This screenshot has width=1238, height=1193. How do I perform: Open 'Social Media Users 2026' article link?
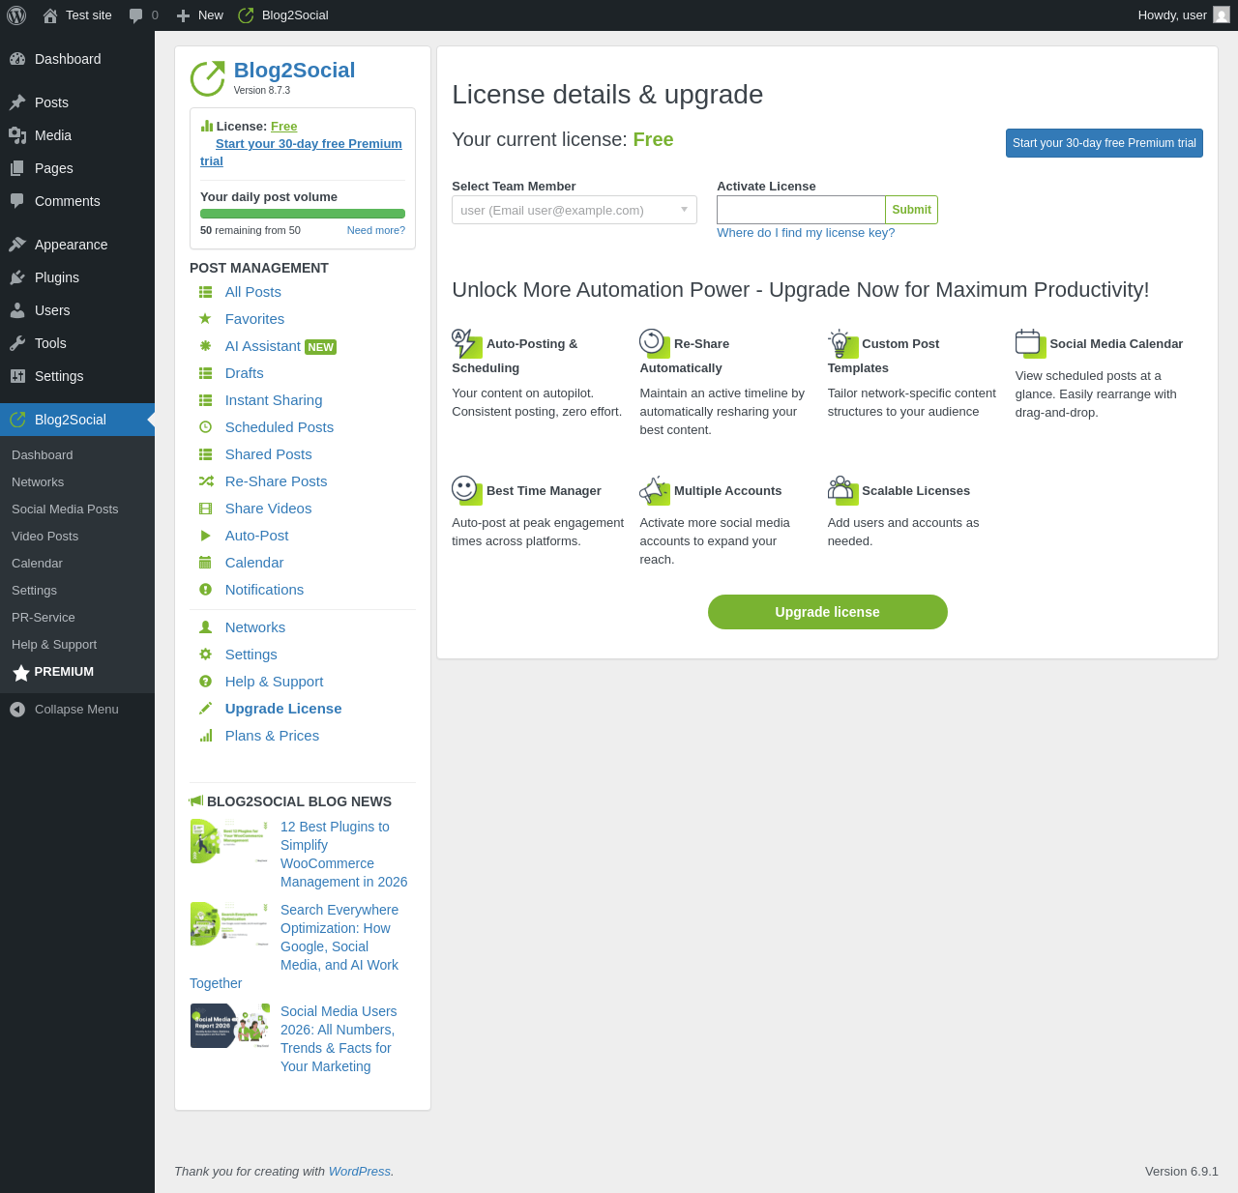[x=339, y=1039]
